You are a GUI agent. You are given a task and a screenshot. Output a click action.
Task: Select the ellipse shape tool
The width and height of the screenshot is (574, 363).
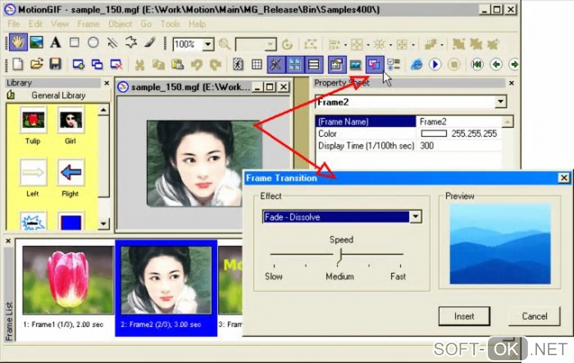[x=93, y=43]
